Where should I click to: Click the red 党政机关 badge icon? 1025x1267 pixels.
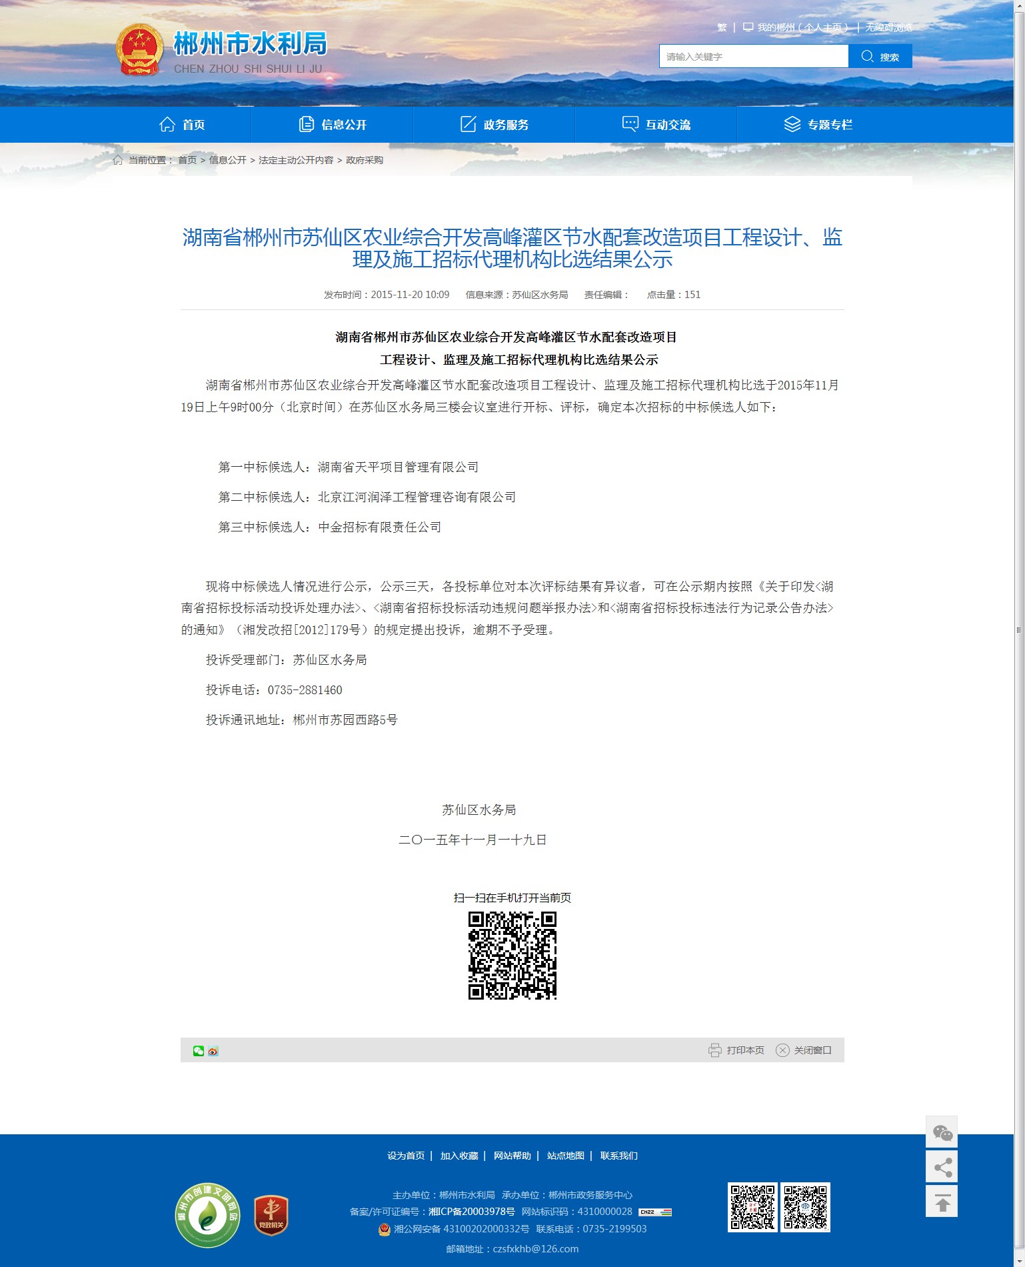click(x=271, y=1216)
